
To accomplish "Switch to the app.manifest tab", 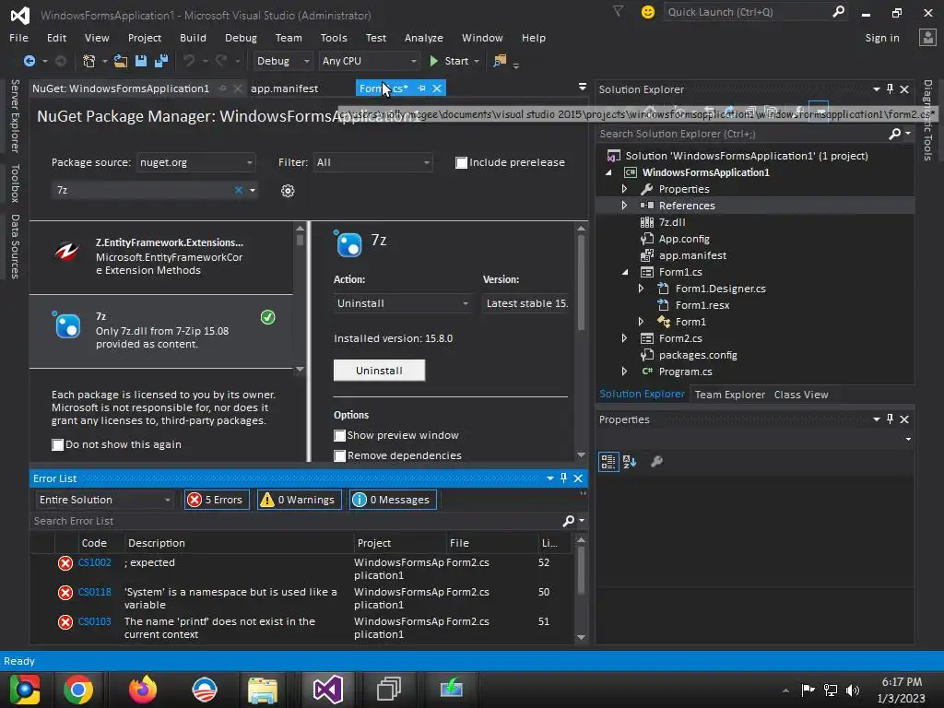I will pyautogui.click(x=284, y=88).
